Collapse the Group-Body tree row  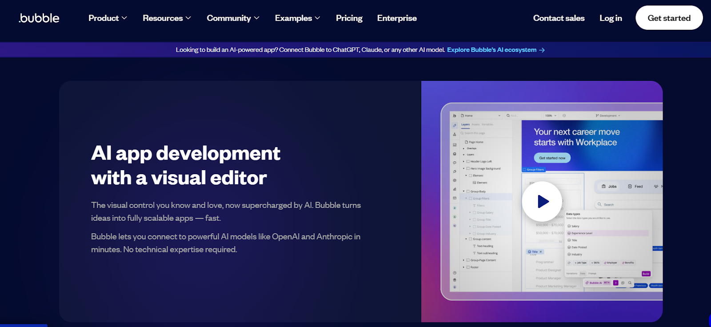[463, 191]
